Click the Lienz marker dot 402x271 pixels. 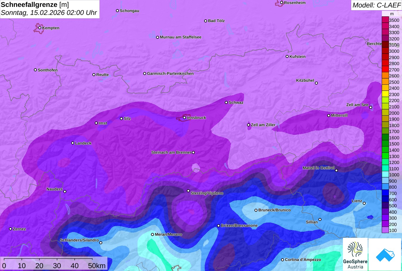click(x=364, y=203)
